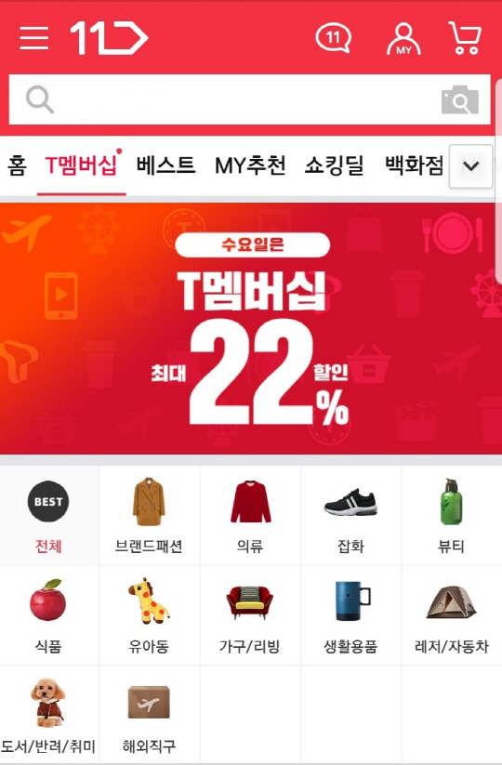Viewport: 502px width, 765px height.
Task: Open the chat bubble icon
Action: pyautogui.click(x=333, y=38)
